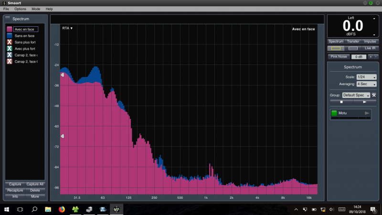
Task: Click the green Motu input indicator
Action: pos(334,113)
